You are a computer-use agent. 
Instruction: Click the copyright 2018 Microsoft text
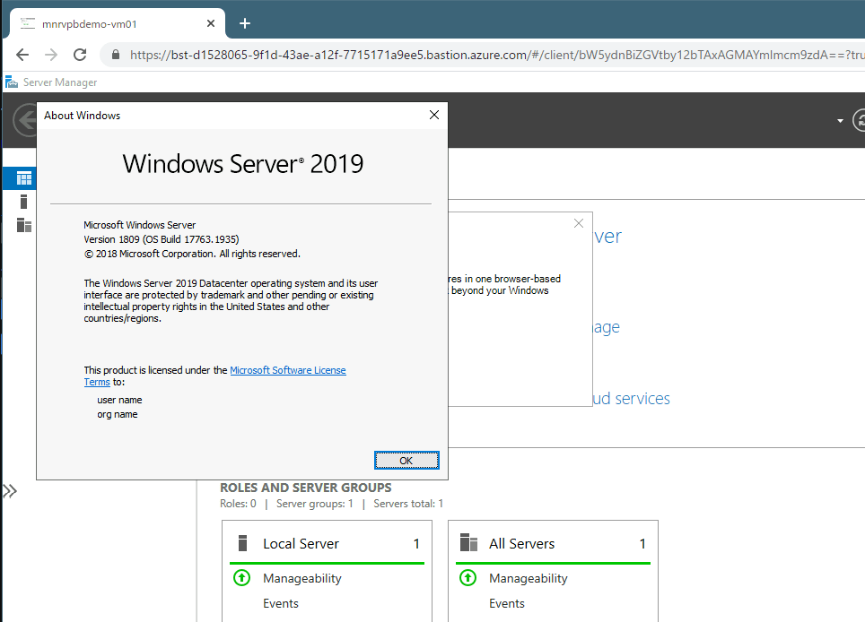[192, 254]
